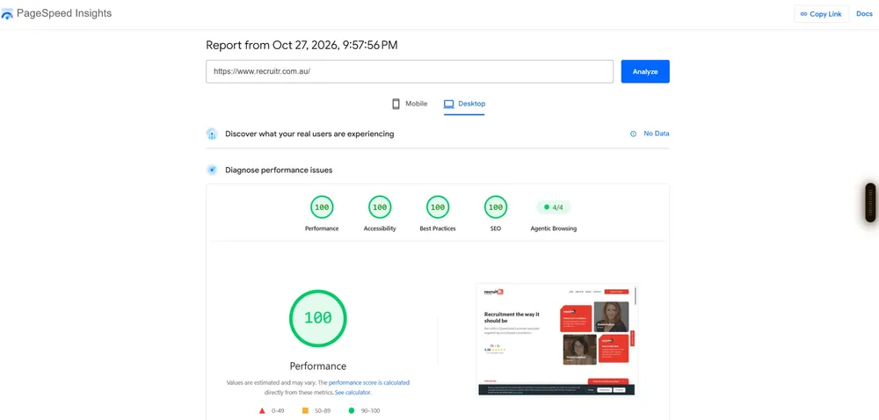879x420 pixels.
Task: Click the dark floating side handle widget
Action: 870,202
